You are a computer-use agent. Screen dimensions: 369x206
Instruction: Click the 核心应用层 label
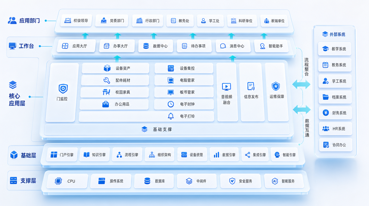pos(17,100)
